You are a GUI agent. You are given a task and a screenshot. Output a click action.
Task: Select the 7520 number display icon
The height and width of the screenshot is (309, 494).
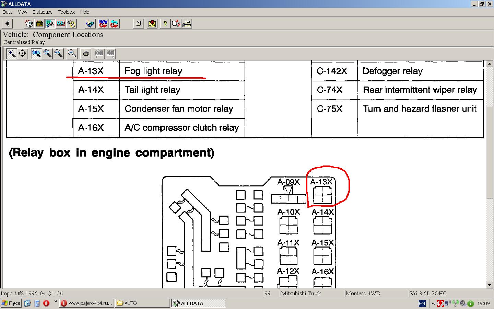(x=61, y=23)
